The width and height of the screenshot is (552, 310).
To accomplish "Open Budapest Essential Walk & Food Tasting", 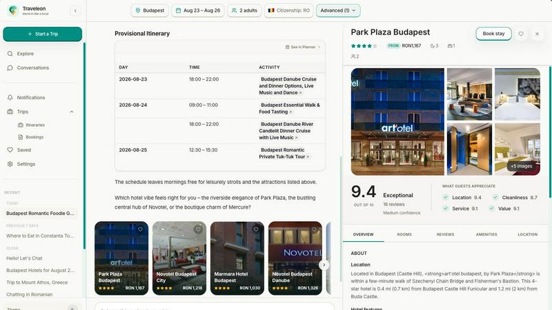I will pos(289,108).
